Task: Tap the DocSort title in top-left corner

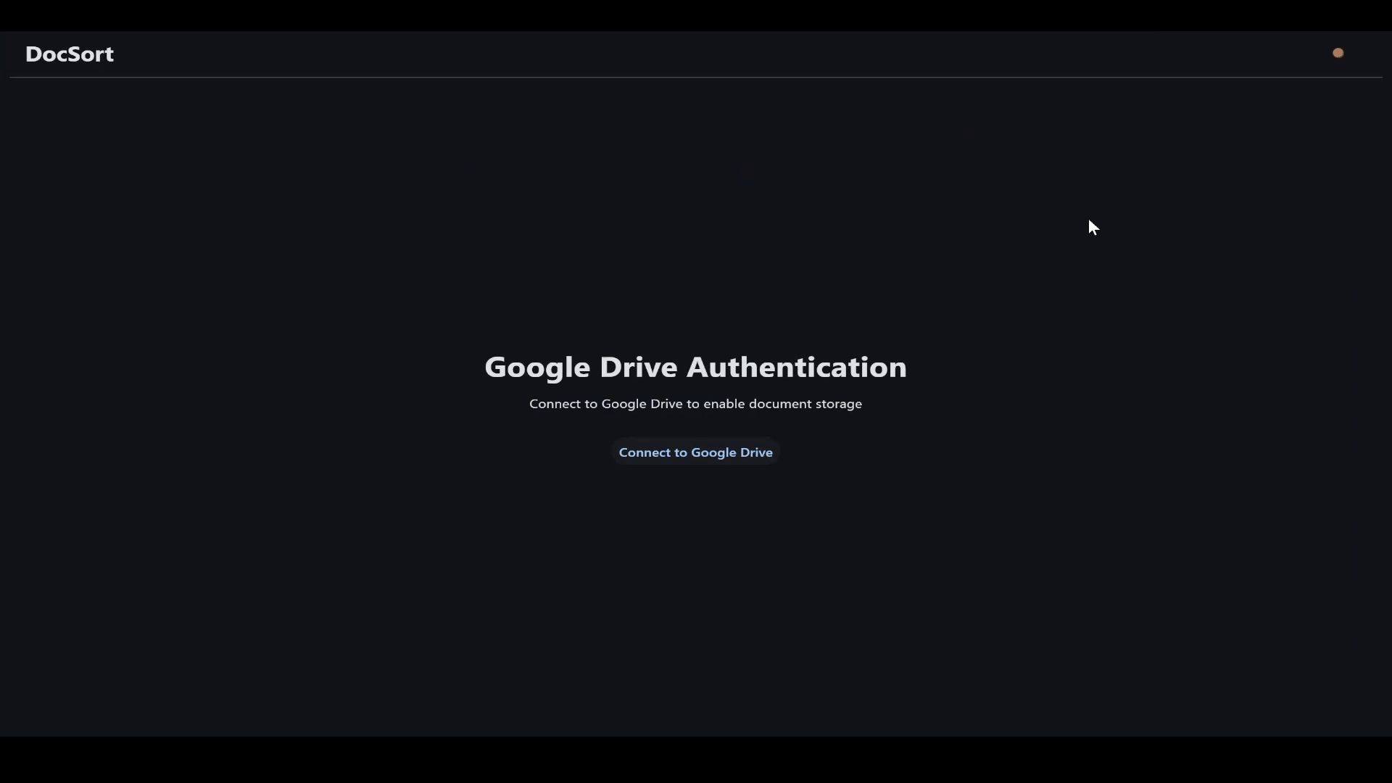Action: pos(70,54)
